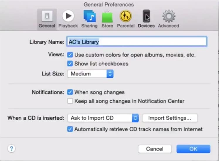
Task: Confirm preferences with OK
Action: click(193, 149)
